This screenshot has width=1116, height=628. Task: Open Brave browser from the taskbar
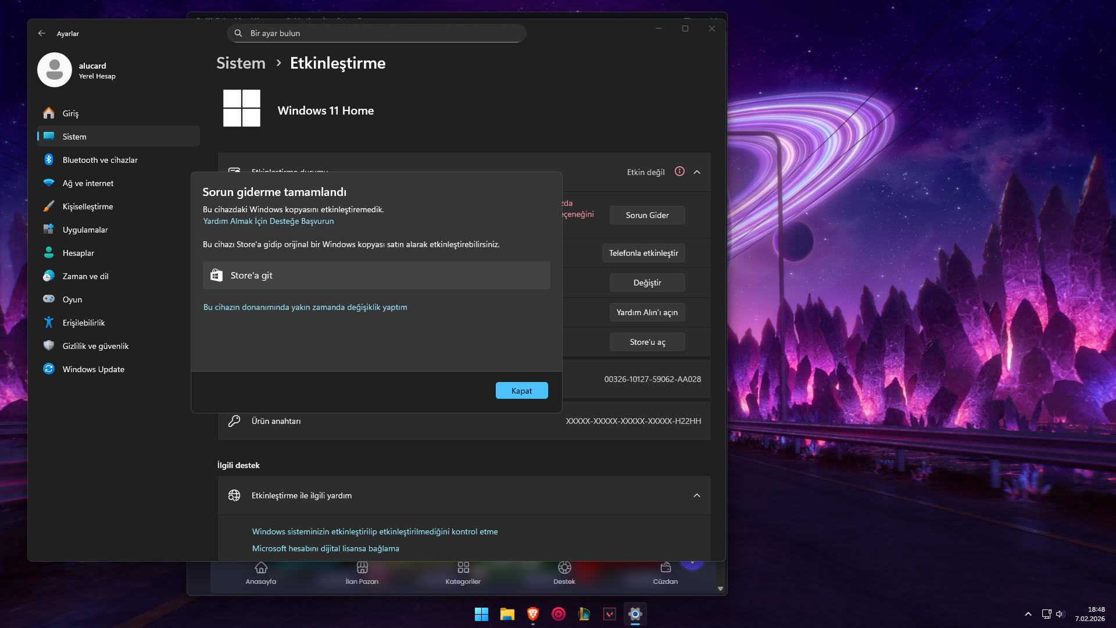(533, 614)
